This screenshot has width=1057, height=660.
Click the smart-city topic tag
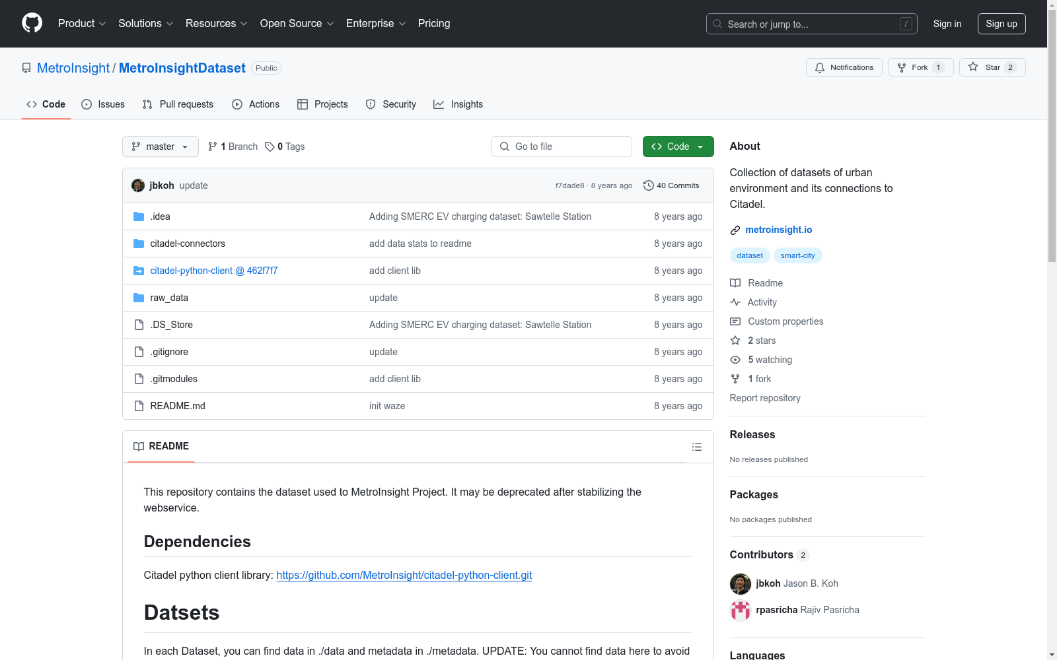coord(798,255)
